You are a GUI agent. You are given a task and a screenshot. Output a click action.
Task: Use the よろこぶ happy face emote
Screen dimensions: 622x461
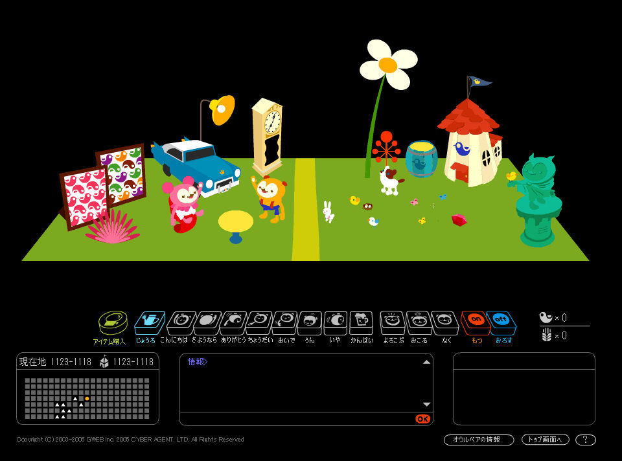pyautogui.click(x=393, y=322)
